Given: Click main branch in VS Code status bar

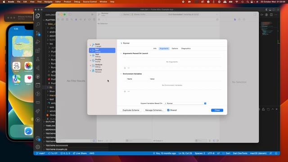Looking at the screenshot, I should pyautogui.click(x=41, y=153).
